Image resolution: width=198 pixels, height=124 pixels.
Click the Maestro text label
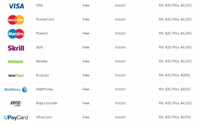tap(42, 33)
